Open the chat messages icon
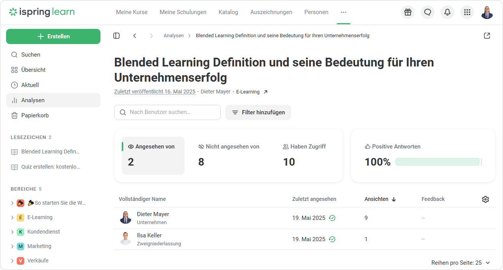The width and height of the screenshot is (503, 270). (x=428, y=12)
